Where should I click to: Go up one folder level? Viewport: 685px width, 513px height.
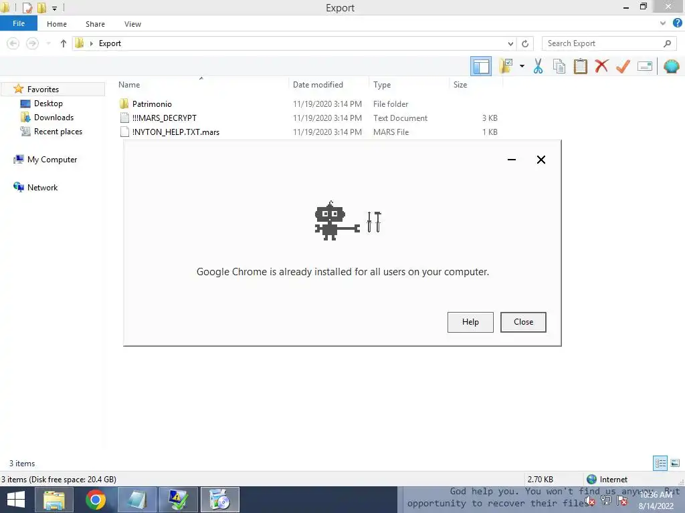(x=64, y=43)
